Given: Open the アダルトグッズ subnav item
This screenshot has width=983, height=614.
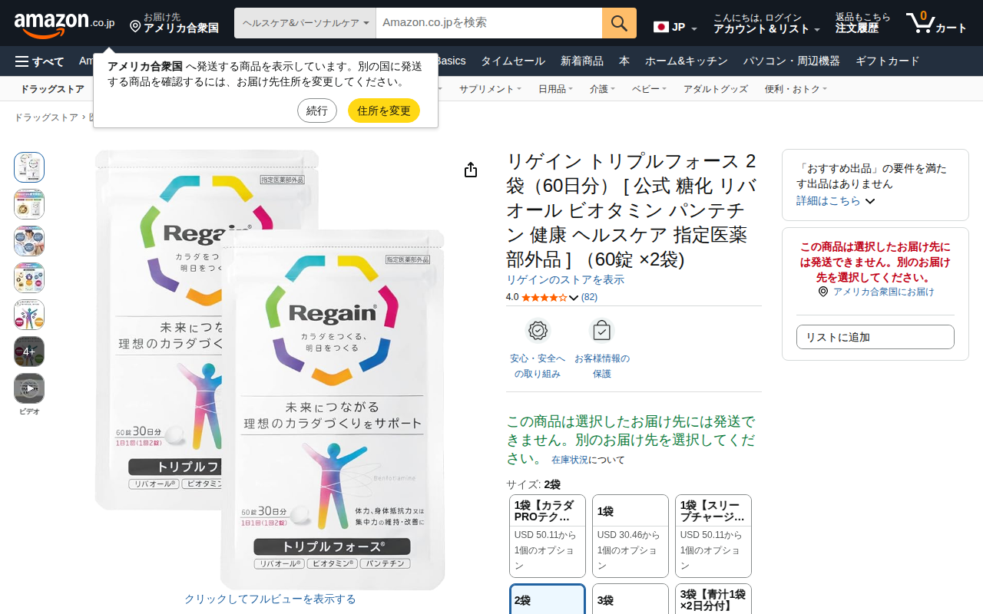Looking at the screenshot, I should (x=716, y=89).
